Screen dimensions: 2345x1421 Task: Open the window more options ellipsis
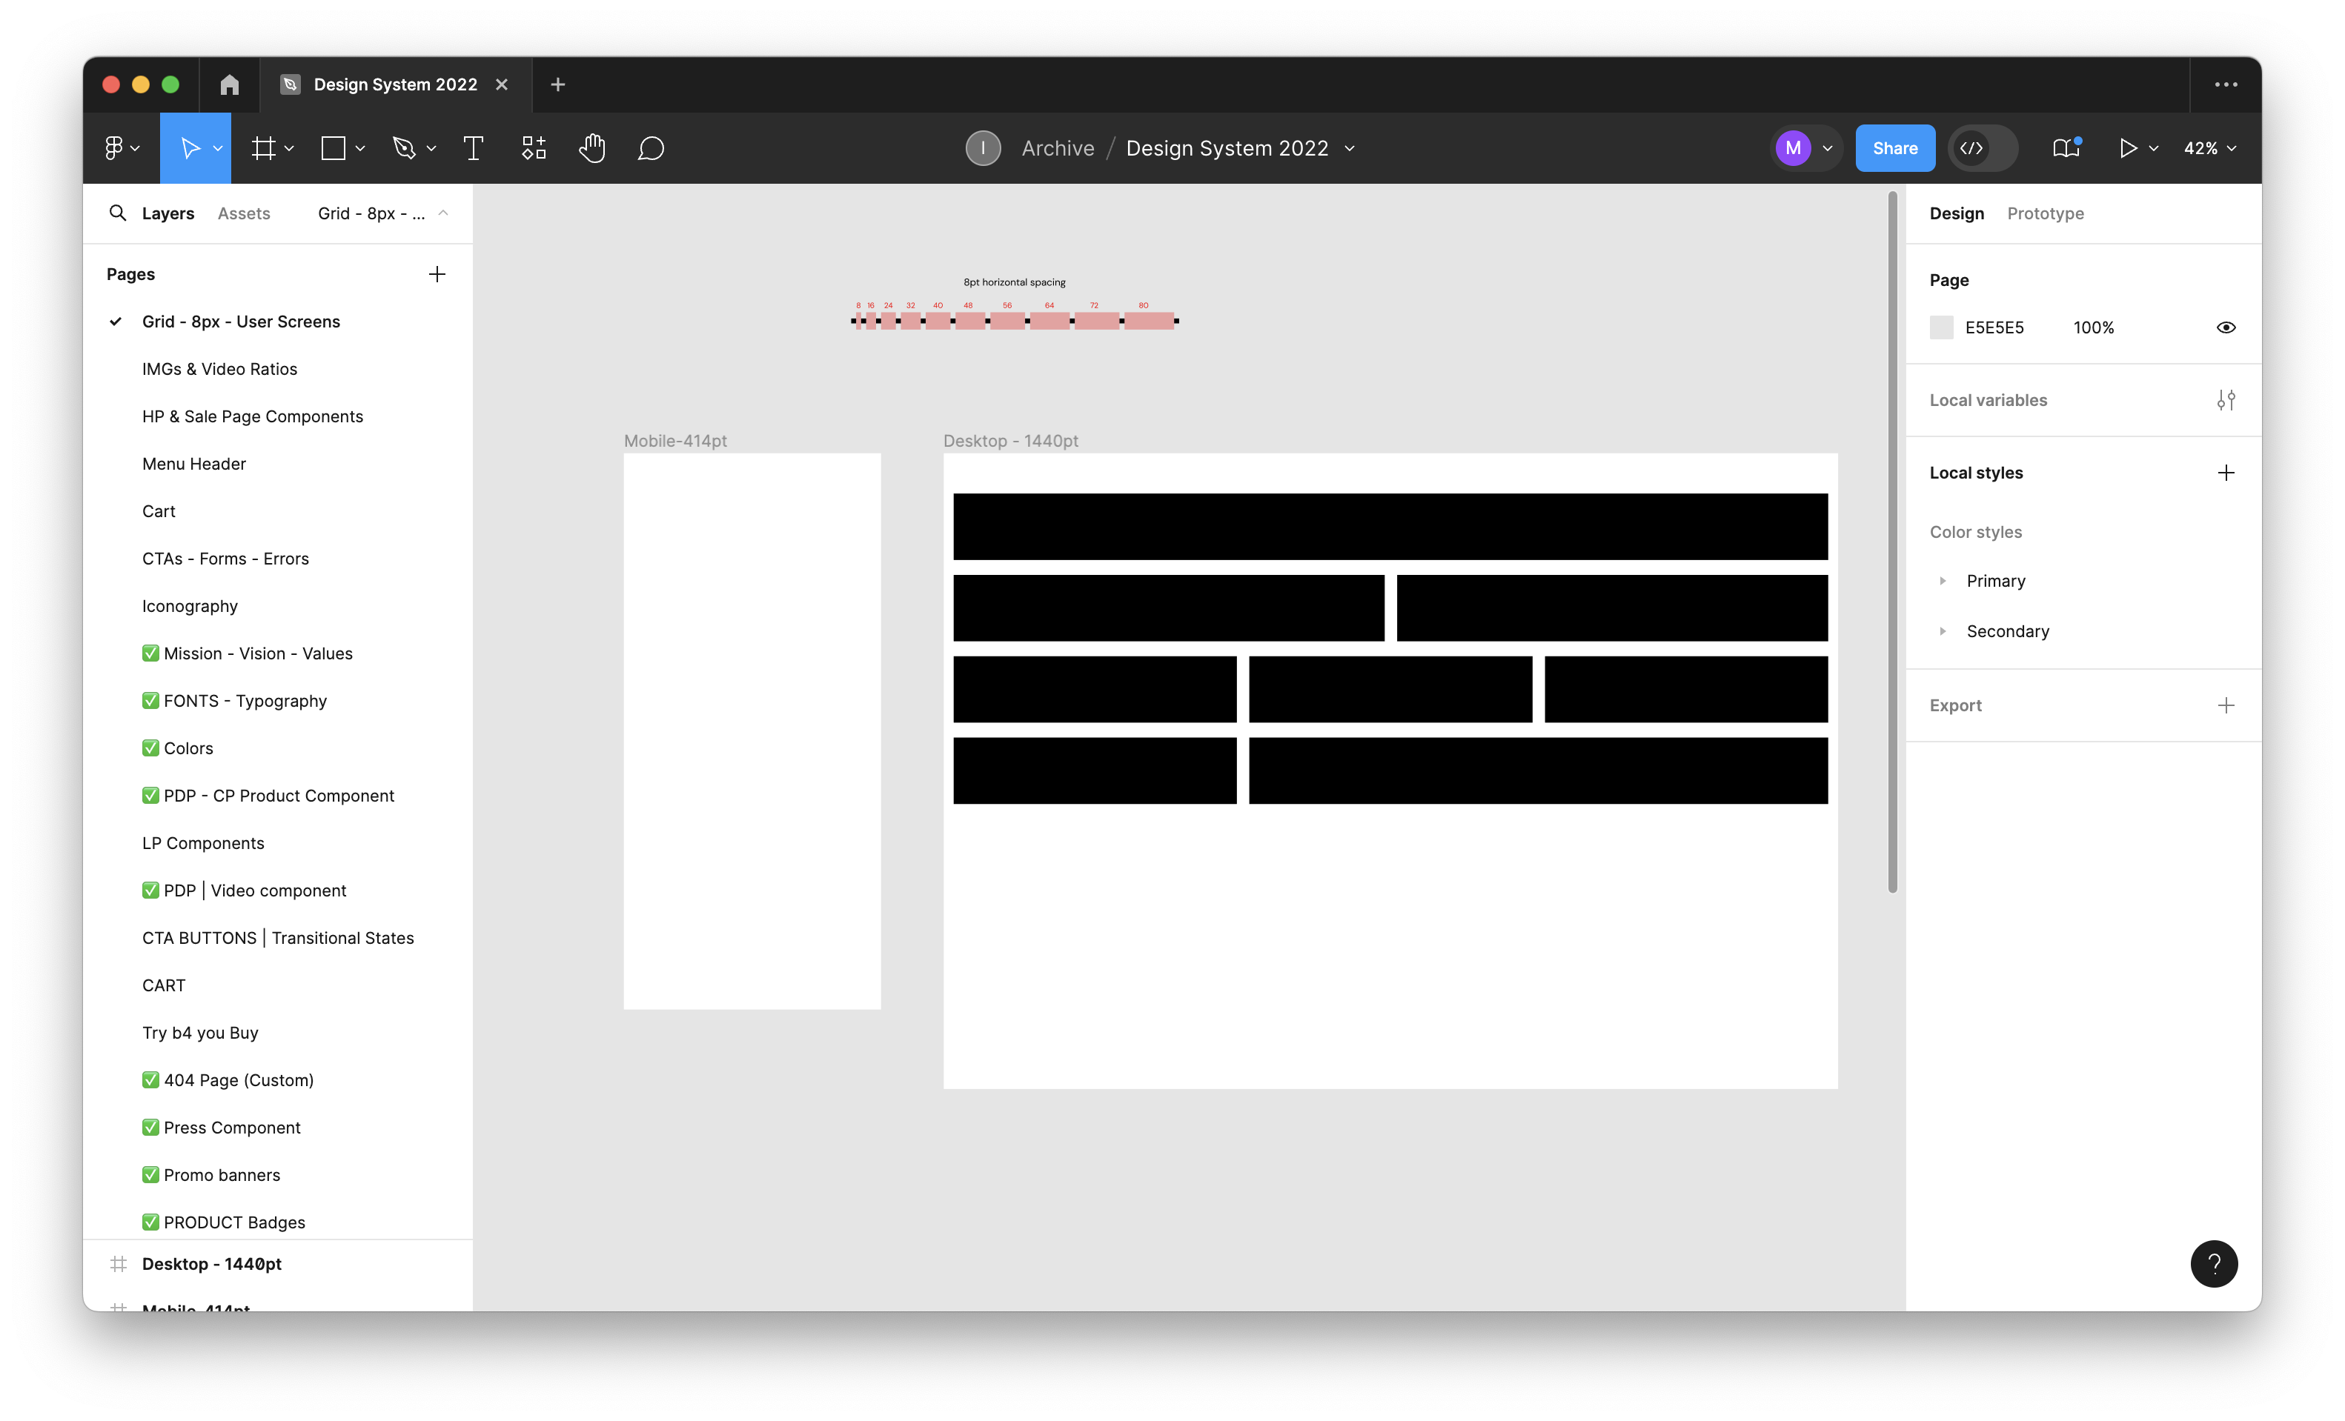2226,84
